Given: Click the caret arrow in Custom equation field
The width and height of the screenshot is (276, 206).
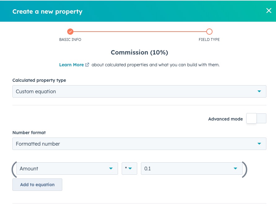Looking at the screenshot, I should tap(259, 91).
